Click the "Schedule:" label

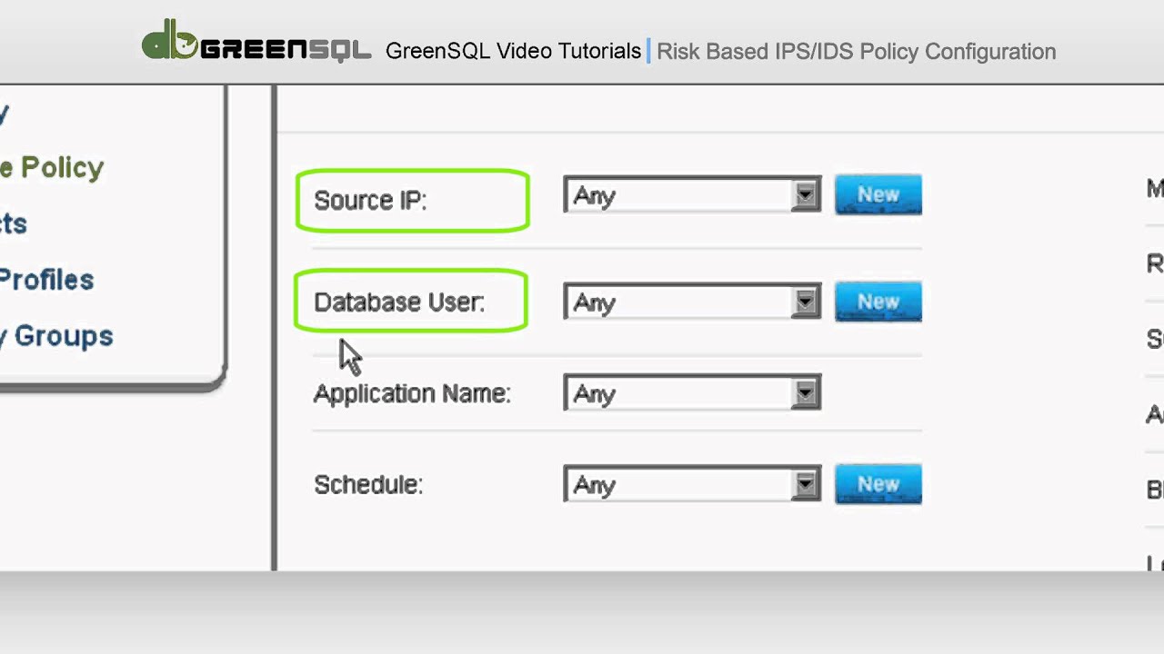tap(368, 484)
